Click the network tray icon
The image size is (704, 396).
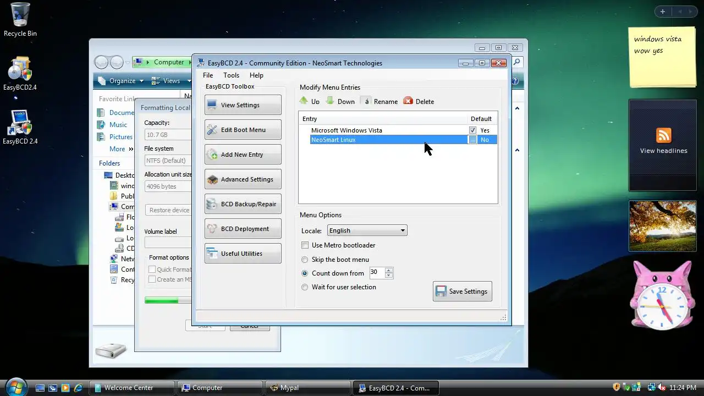[652, 387]
